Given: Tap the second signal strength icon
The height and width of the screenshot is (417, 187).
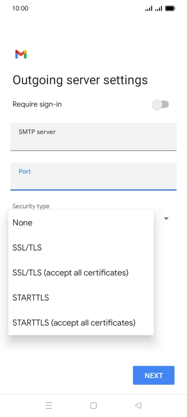Looking at the screenshot, I should (x=159, y=9).
